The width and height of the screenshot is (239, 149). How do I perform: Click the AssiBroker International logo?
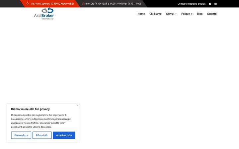click(44, 14)
